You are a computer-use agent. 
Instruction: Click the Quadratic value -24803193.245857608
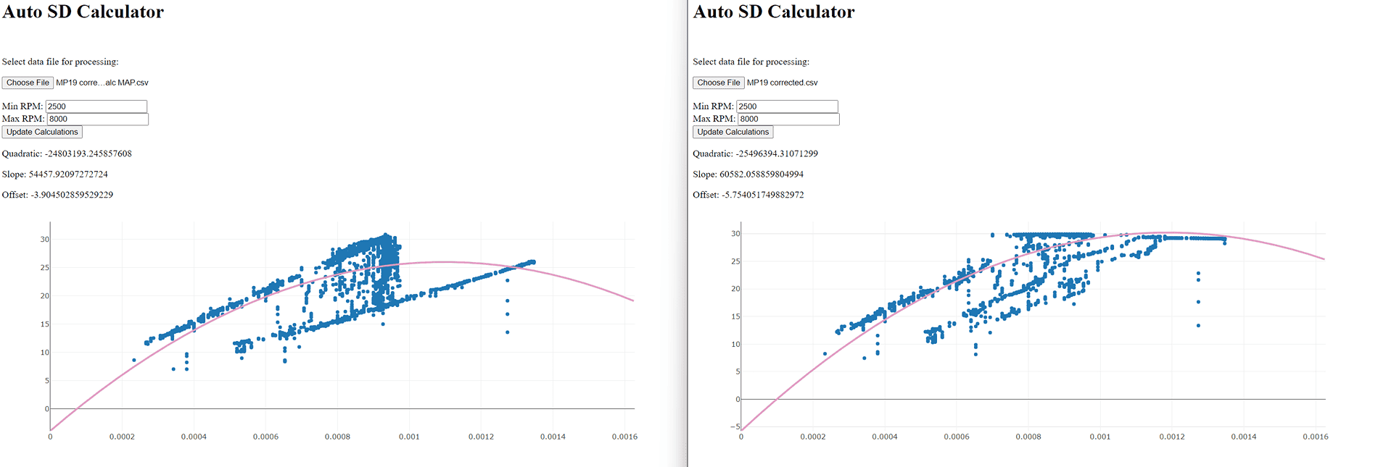click(x=88, y=153)
